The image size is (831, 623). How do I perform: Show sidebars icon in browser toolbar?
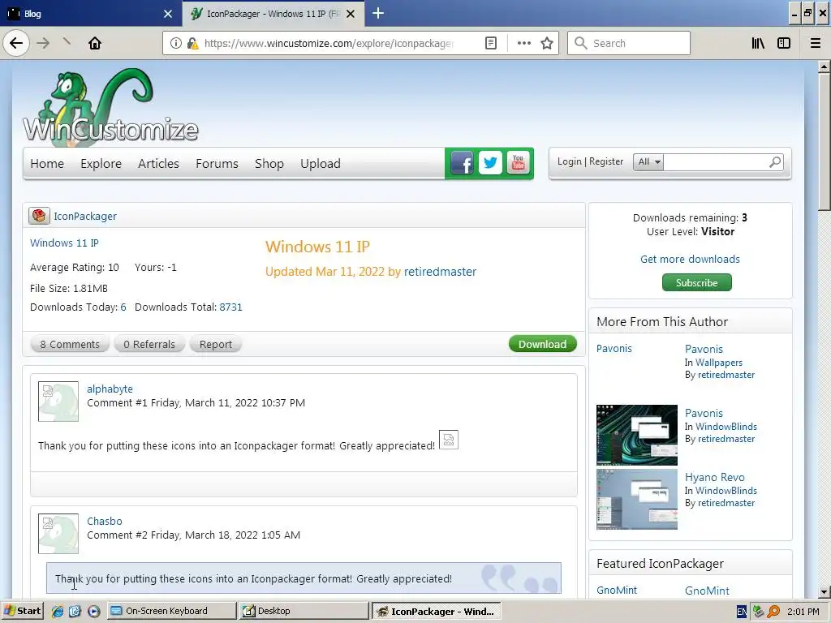click(x=784, y=44)
